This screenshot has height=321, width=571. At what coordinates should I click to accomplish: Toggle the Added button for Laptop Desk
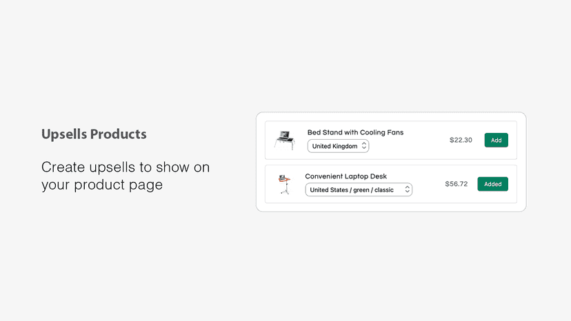pos(492,184)
